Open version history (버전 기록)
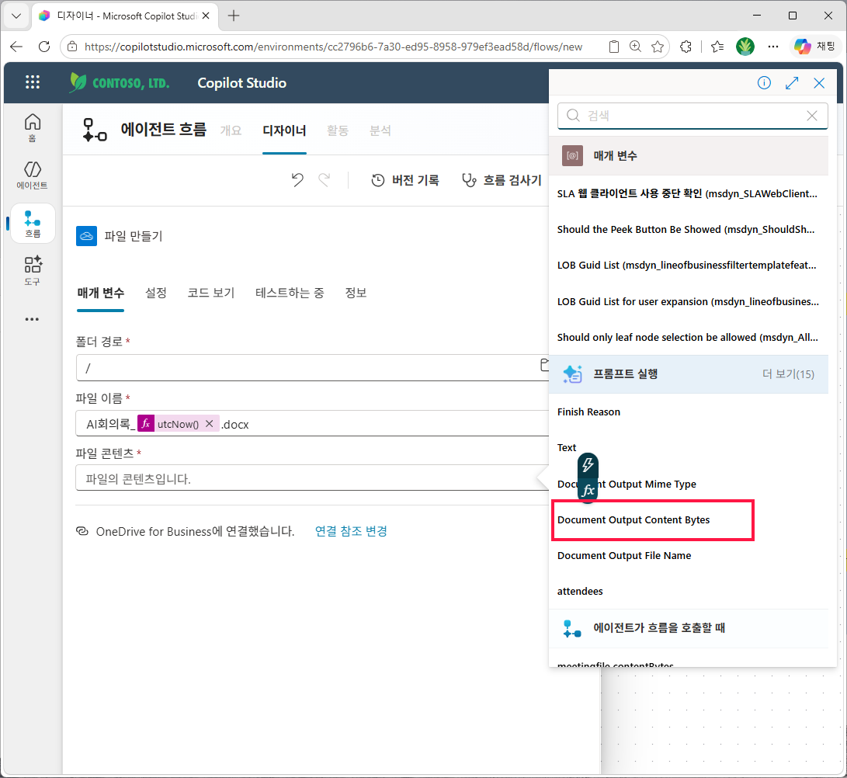Viewport: 847px width, 778px height. (x=405, y=180)
